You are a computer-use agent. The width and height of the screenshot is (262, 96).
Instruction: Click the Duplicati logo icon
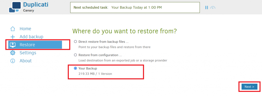[x=15, y=7]
